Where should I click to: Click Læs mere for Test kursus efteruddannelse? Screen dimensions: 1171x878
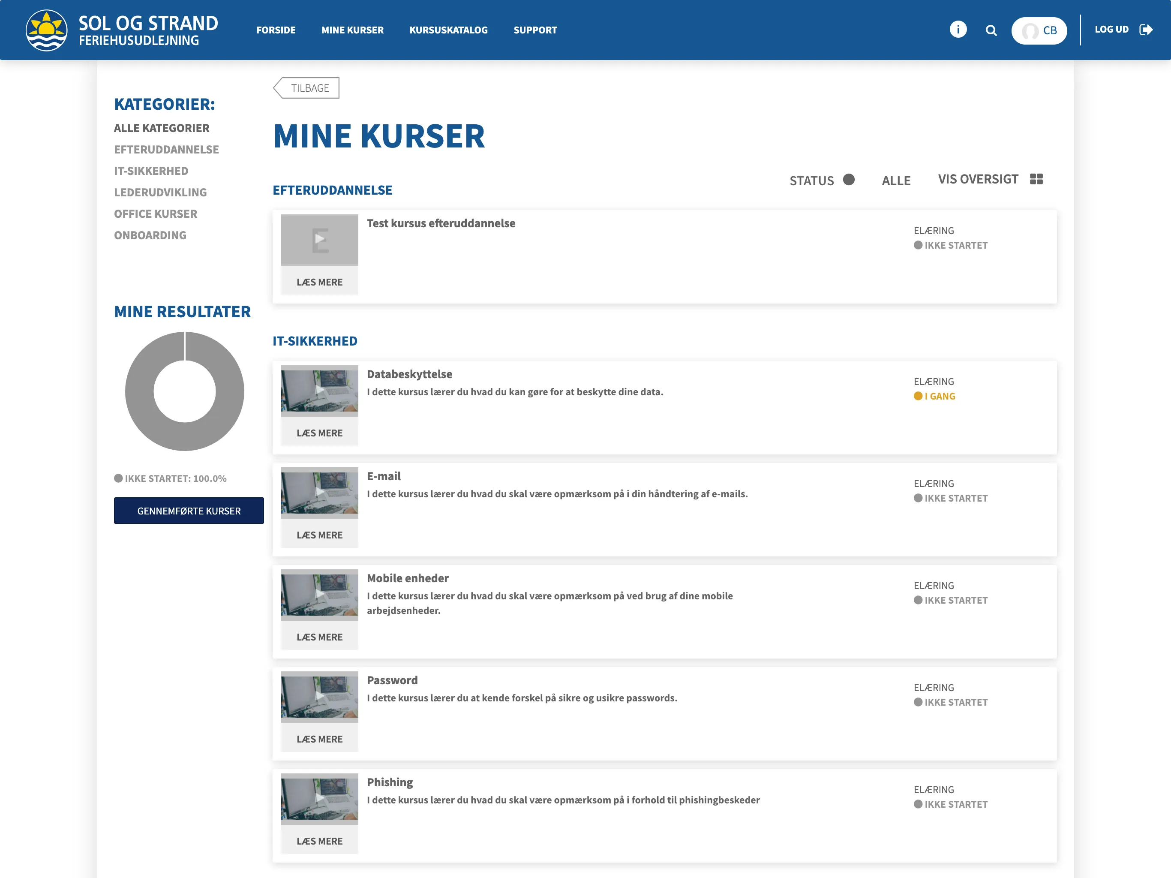(x=319, y=282)
